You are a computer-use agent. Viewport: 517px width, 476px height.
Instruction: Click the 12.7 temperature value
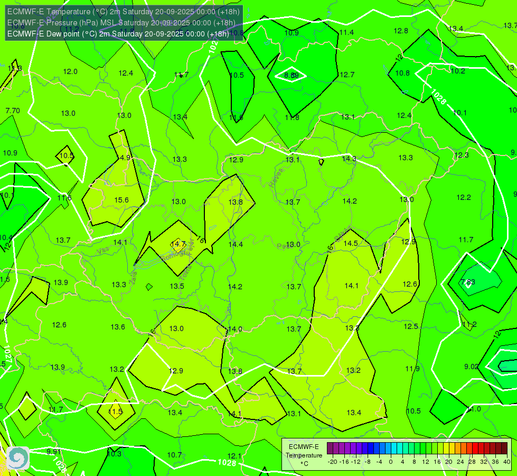347,75
